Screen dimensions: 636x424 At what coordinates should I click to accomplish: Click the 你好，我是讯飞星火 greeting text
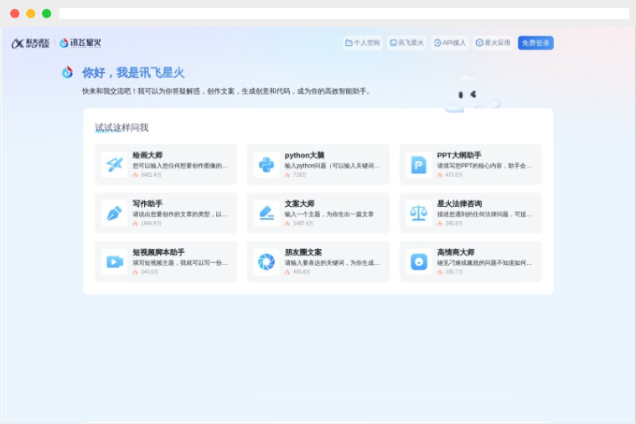click(133, 73)
